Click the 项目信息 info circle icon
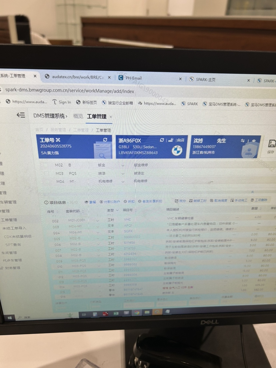 coord(46,203)
